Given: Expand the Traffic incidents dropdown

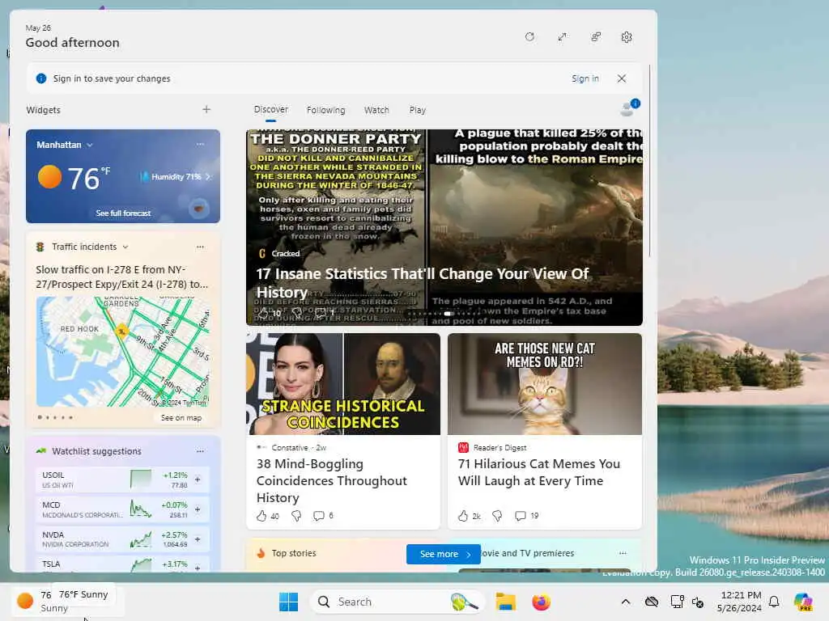Looking at the screenshot, I should click(125, 247).
